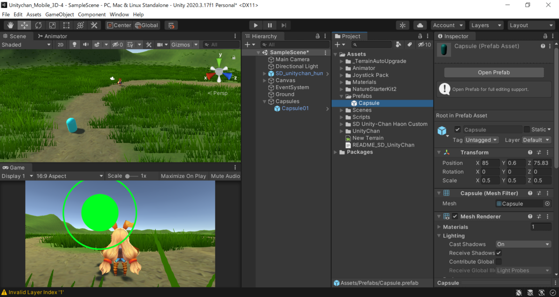This screenshot has width=559, height=297.
Task: Switch to the Animator tab
Action: click(x=53, y=36)
